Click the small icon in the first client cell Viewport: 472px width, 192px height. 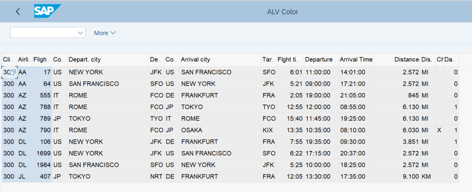pyautogui.click(x=13, y=72)
